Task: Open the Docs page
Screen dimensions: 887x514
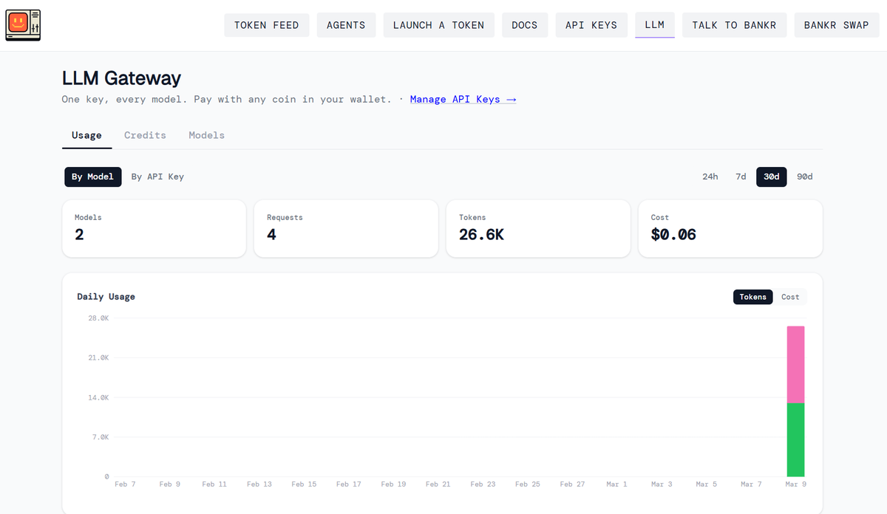Action: tap(525, 25)
